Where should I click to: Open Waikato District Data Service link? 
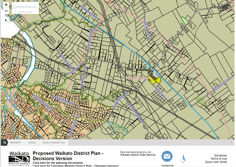click(138, 155)
